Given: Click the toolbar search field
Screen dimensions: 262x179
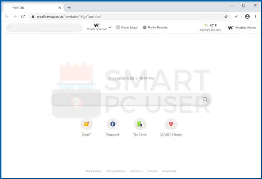Looking at the screenshot, I should pyautogui.click(x=44, y=28).
